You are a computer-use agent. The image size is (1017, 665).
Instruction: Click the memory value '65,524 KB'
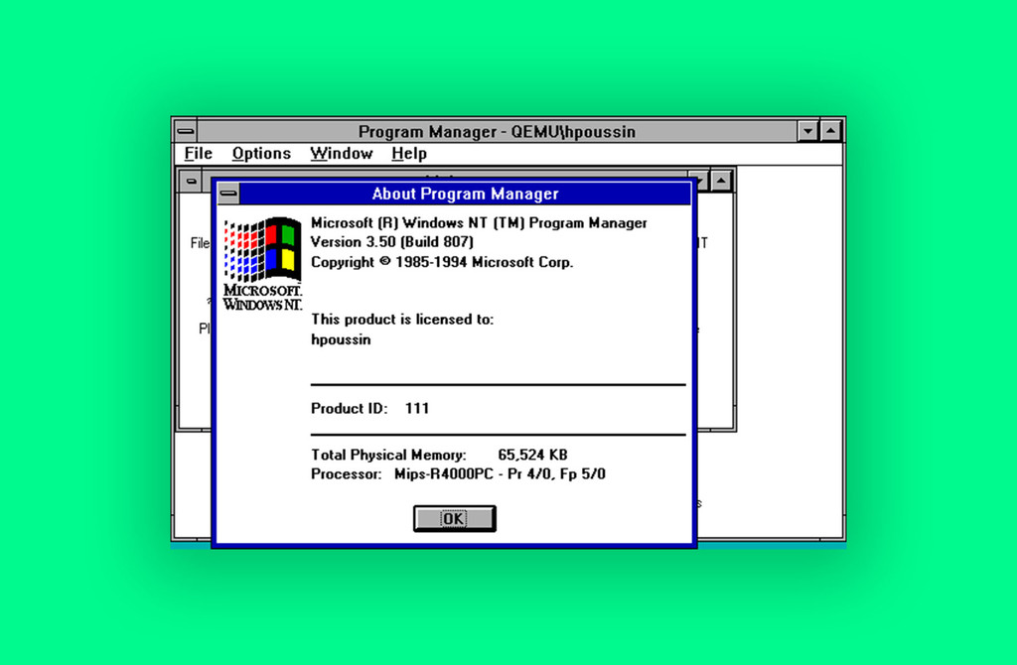[x=532, y=455]
